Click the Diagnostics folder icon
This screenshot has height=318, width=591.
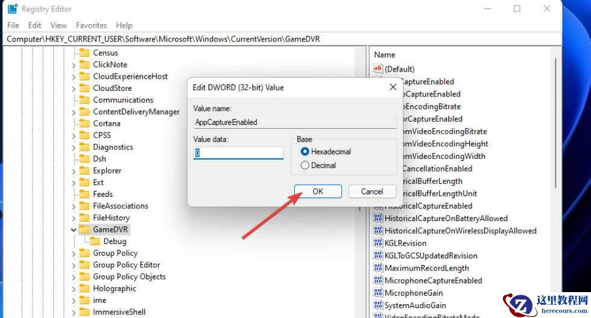(x=84, y=147)
